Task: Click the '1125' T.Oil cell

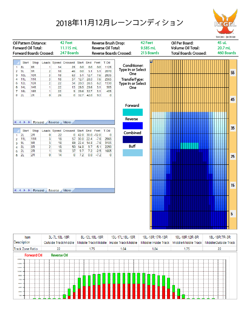Action: coord(107,67)
